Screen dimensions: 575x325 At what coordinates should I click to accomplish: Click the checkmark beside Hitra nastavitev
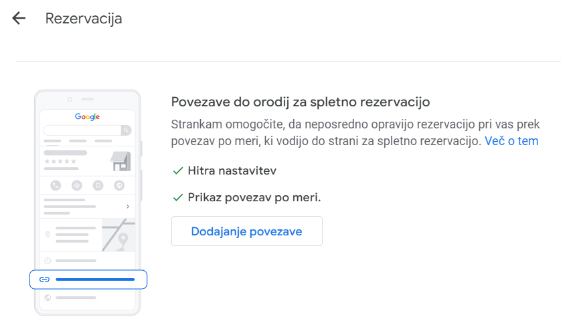[x=177, y=171]
